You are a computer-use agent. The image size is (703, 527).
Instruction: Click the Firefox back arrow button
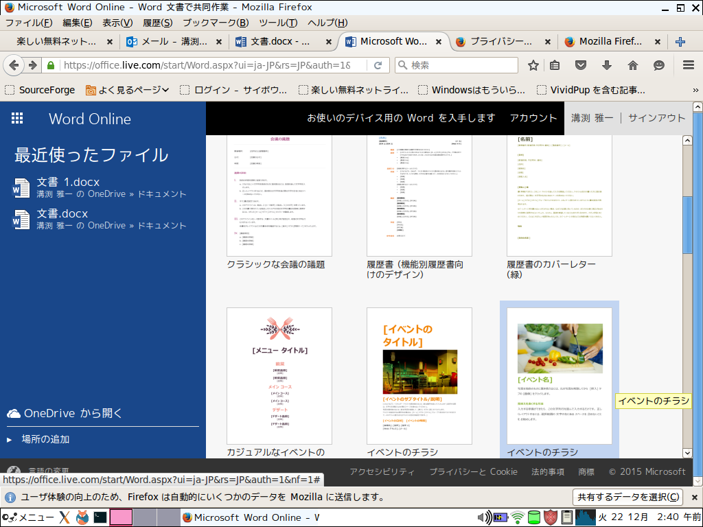pyautogui.click(x=14, y=65)
